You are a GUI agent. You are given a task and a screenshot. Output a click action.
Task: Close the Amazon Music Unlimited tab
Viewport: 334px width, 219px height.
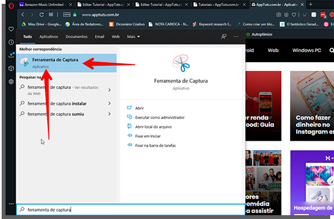(x=70, y=4)
